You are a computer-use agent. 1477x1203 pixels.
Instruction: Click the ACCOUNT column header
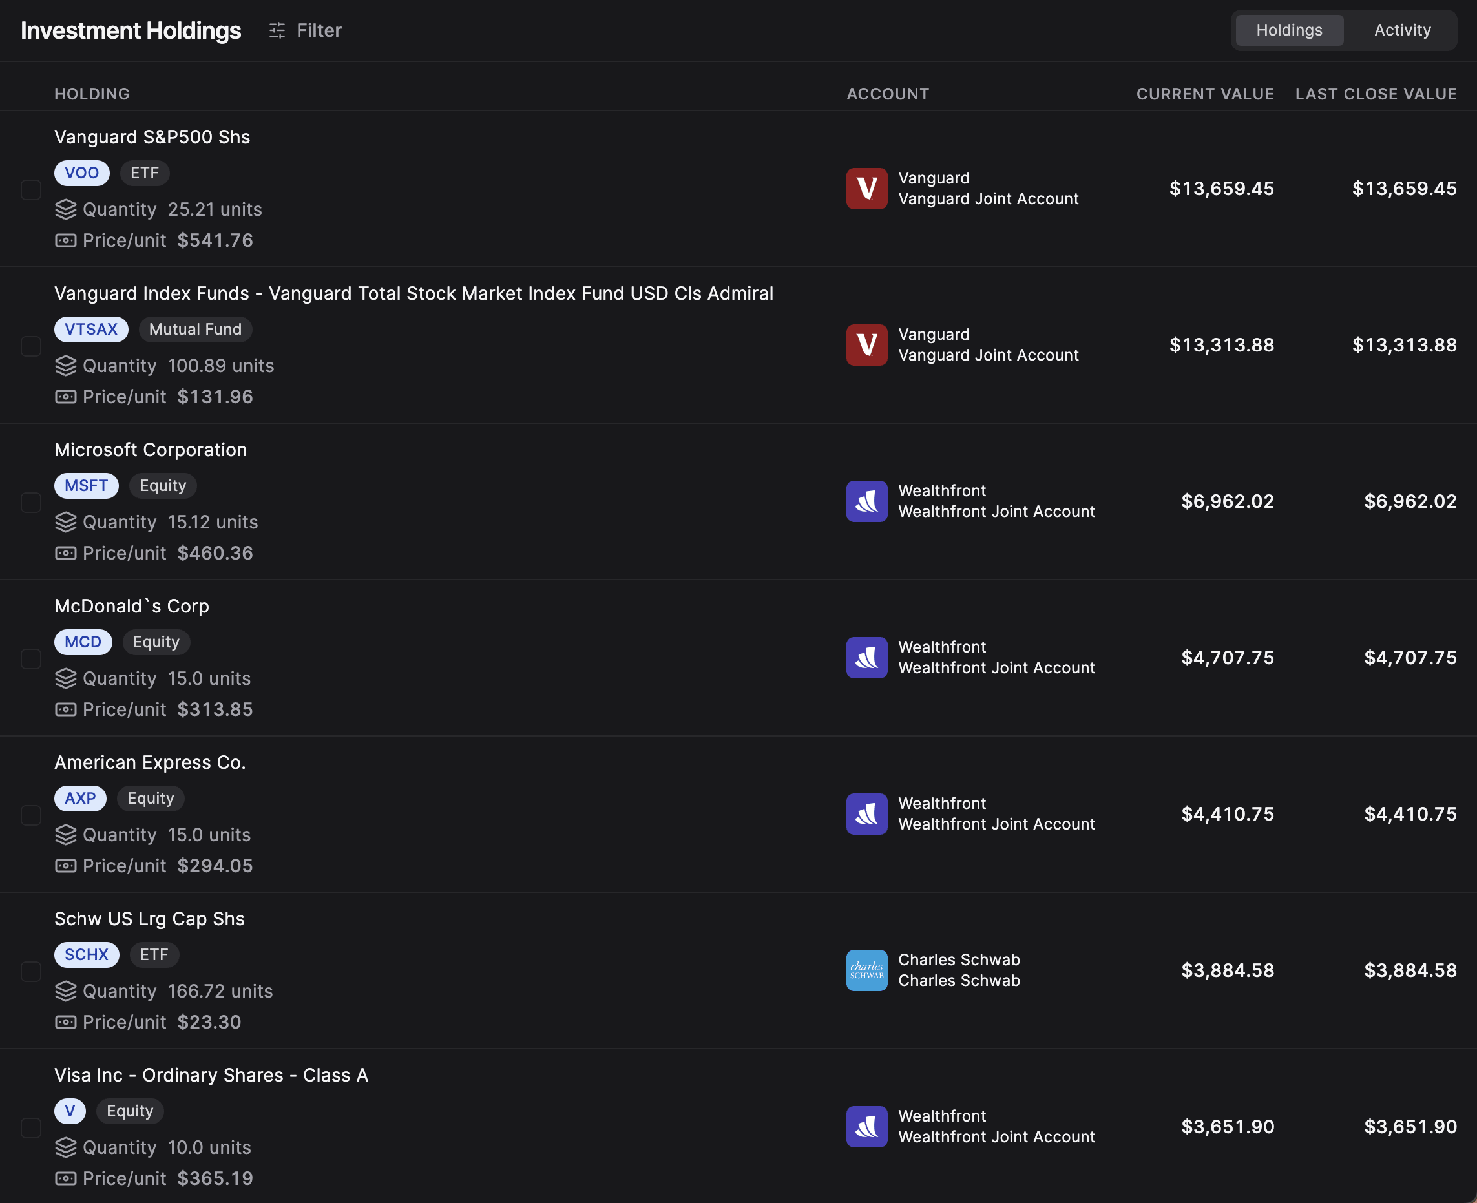pos(888,94)
